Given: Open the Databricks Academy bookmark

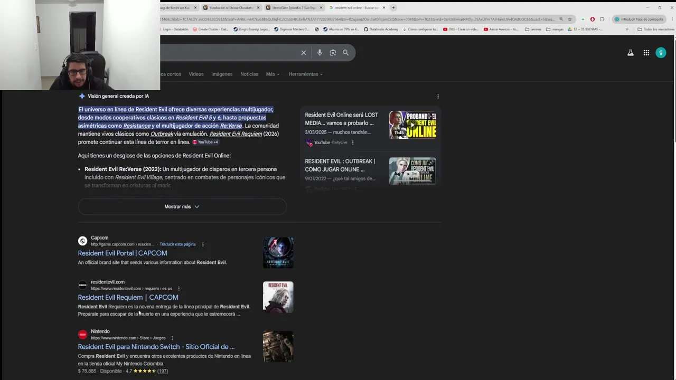Looking at the screenshot, I should pyautogui.click(x=381, y=30).
